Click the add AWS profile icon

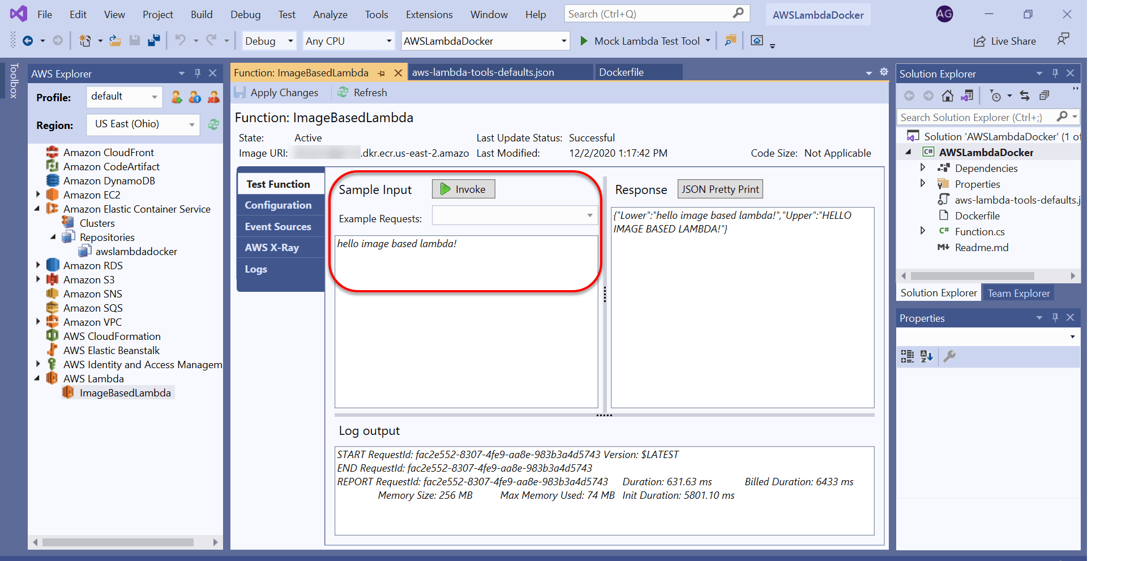[x=177, y=97]
